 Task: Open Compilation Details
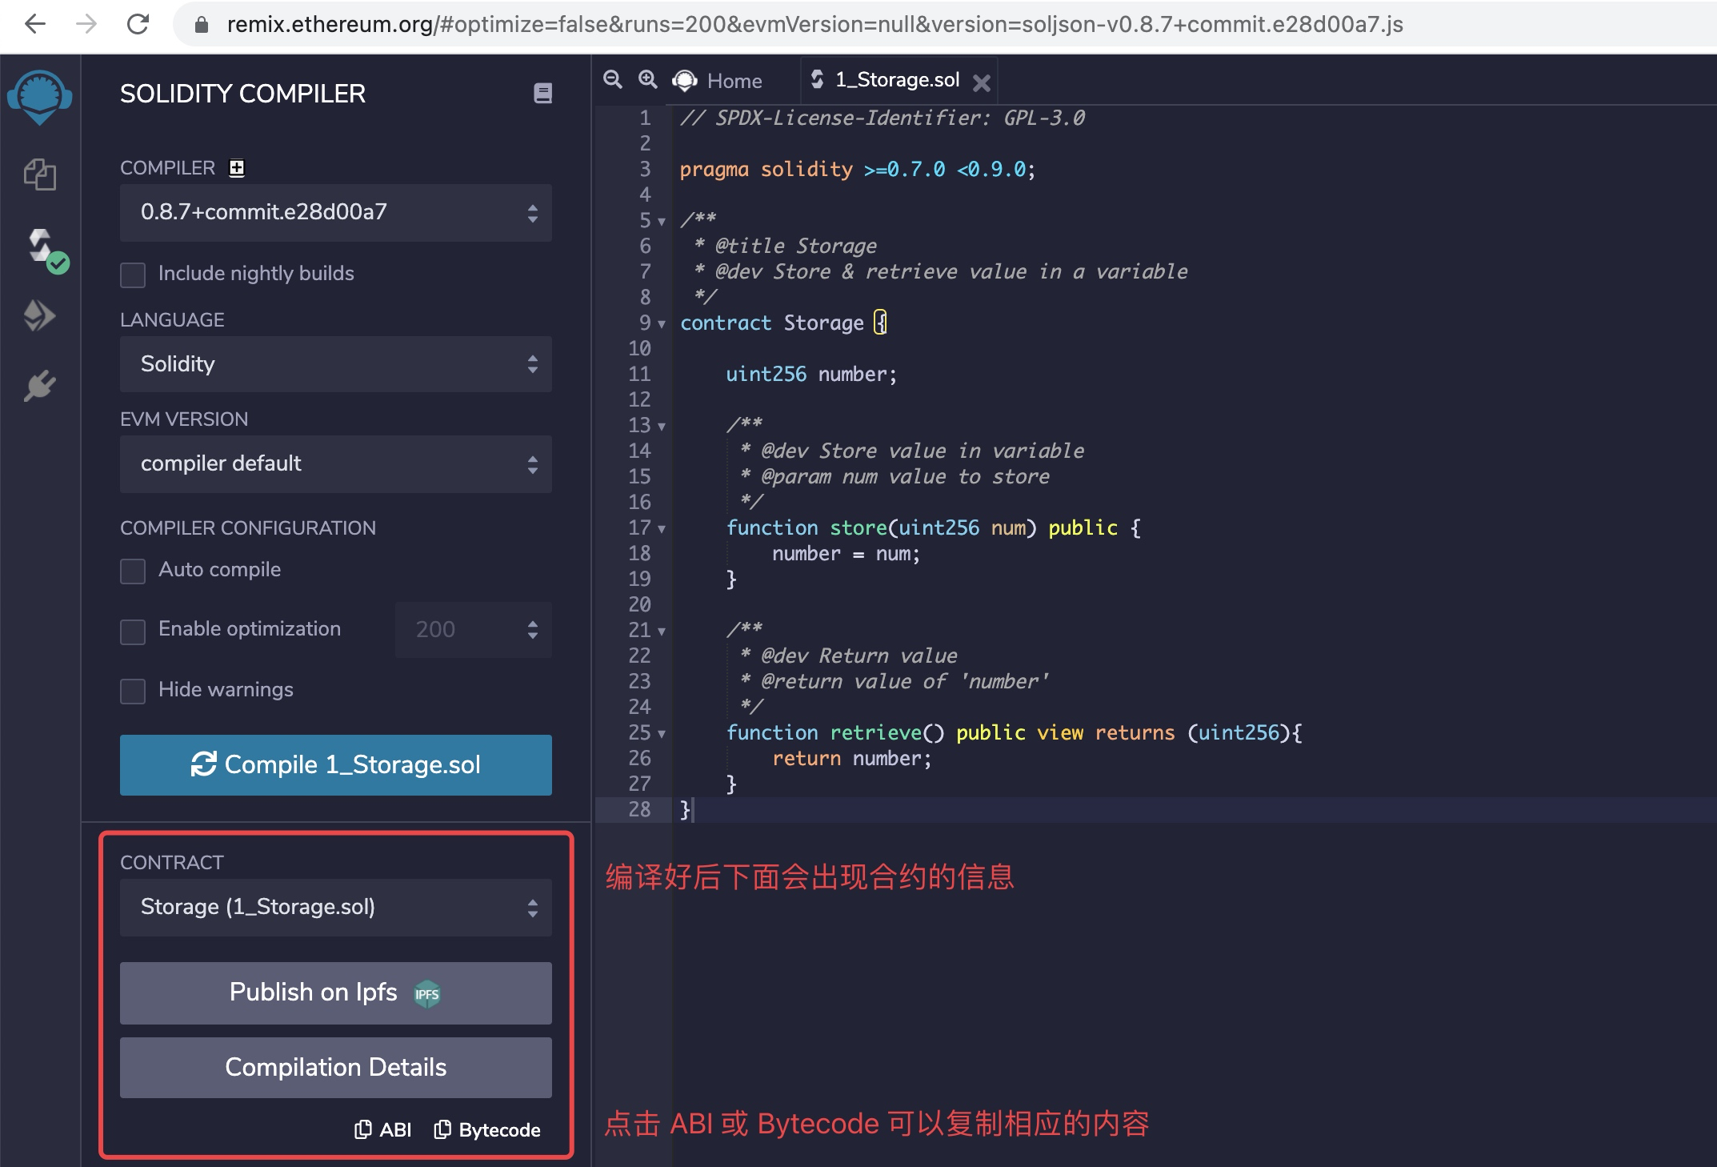[x=335, y=1068]
